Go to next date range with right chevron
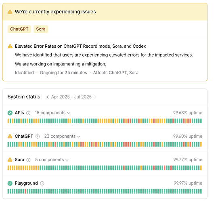Image resolution: width=220 pixels, height=202 pixels. click(95, 97)
